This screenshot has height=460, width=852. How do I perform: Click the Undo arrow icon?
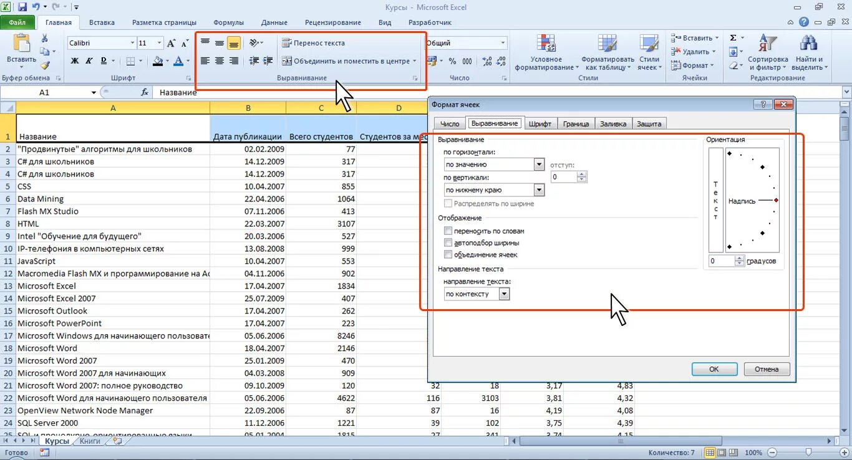click(x=36, y=7)
